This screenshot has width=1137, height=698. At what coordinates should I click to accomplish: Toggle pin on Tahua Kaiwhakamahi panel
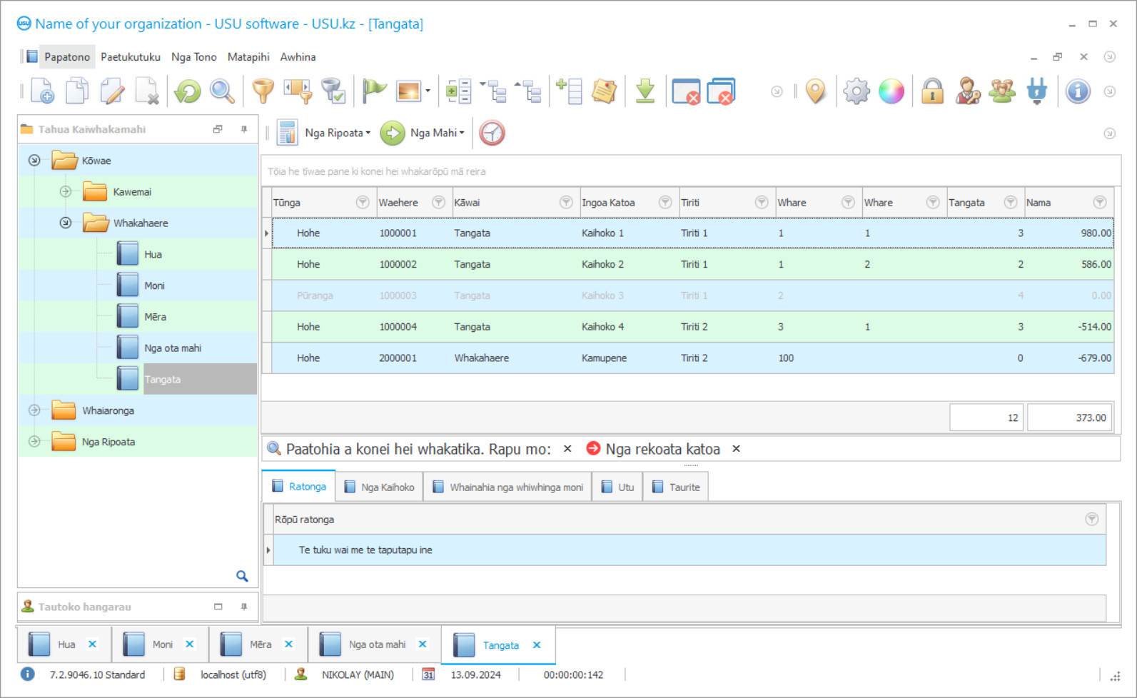(x=244, y=129)
